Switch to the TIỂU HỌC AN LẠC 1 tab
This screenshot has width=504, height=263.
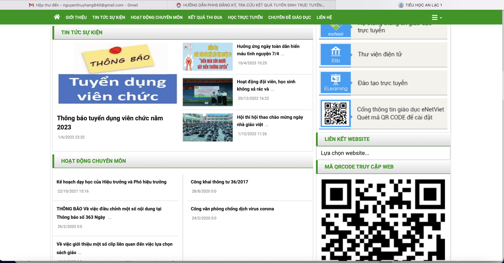pos(420,5)
